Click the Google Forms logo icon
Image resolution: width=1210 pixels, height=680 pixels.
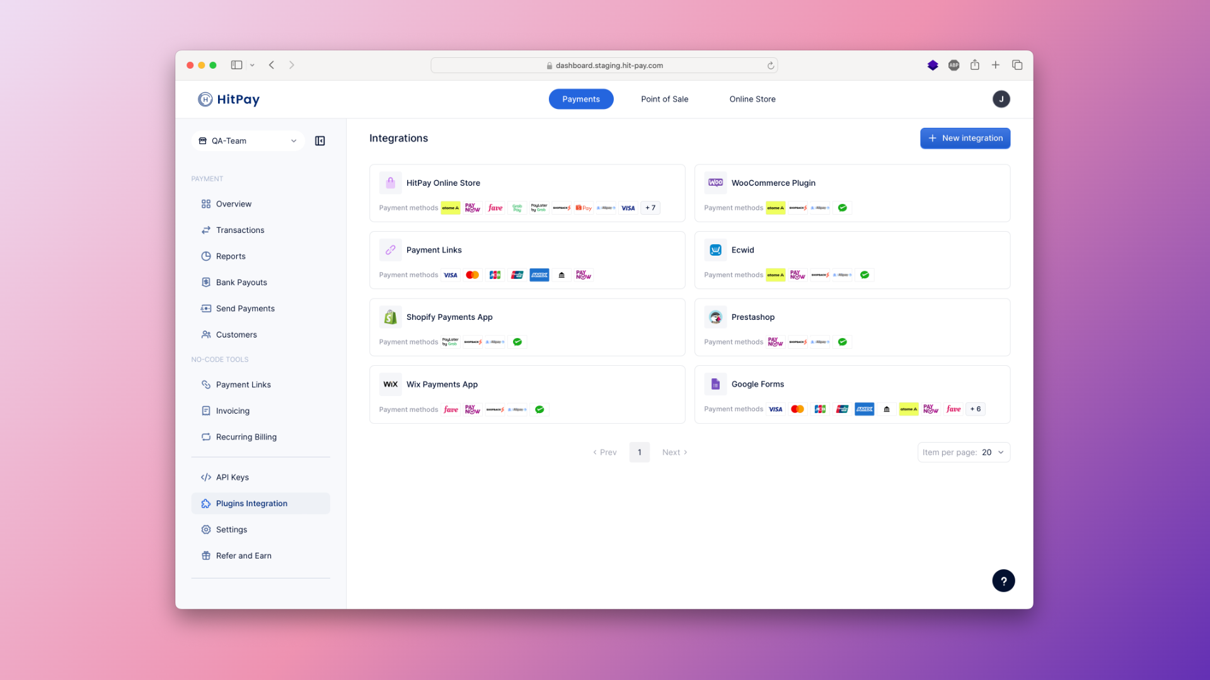tap(715, 384)
